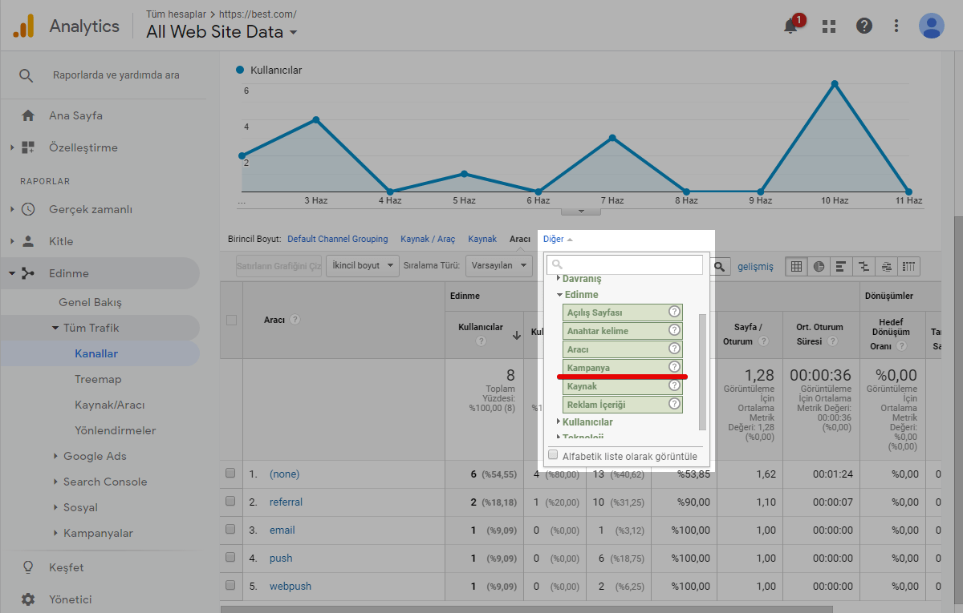Open the Sıralama Türü 'Varsayılan' dropdown
Viewport: 963px width, 613px height.
pos(499,266)
